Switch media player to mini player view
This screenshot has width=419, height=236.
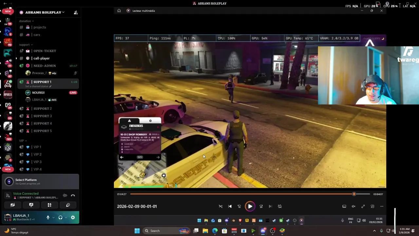pos(373,206)
